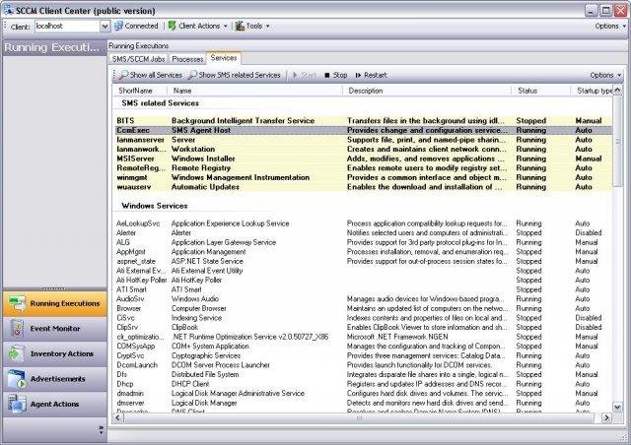Open the Client Actions shield icon menu

(x=172, y=27)
